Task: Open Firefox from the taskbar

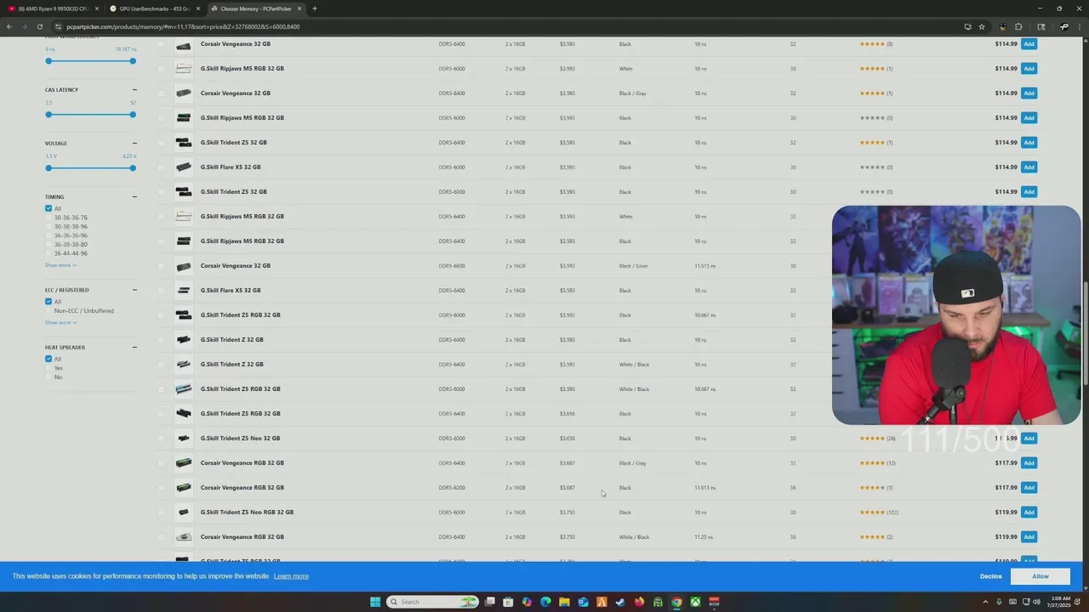Action: coord(639,602)
